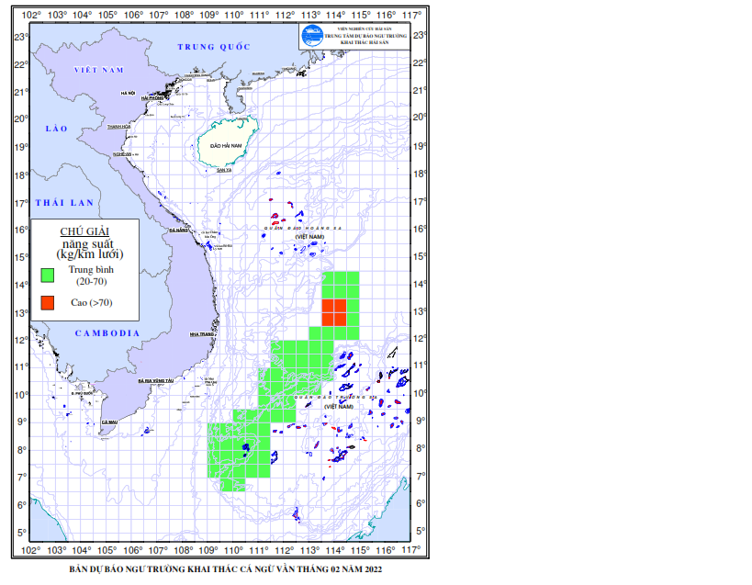Click the 'Trung bình (20-70)' legend label
This screenshot has height=585, width=752.
(x=91, y=276)
